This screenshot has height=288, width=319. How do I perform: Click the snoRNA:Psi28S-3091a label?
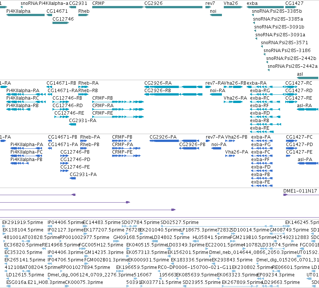[280, 35]
